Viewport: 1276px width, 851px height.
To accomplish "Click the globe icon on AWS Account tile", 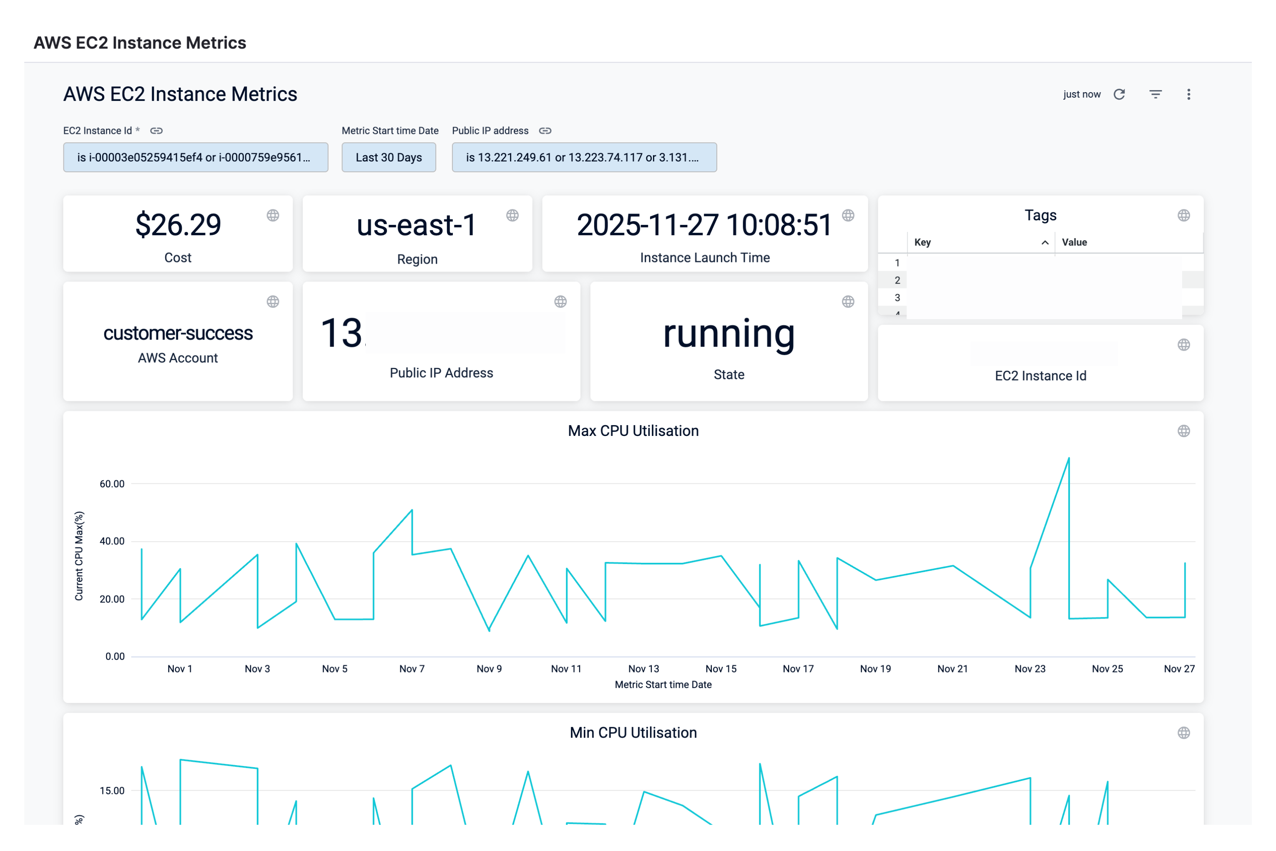I will (273, 302).
